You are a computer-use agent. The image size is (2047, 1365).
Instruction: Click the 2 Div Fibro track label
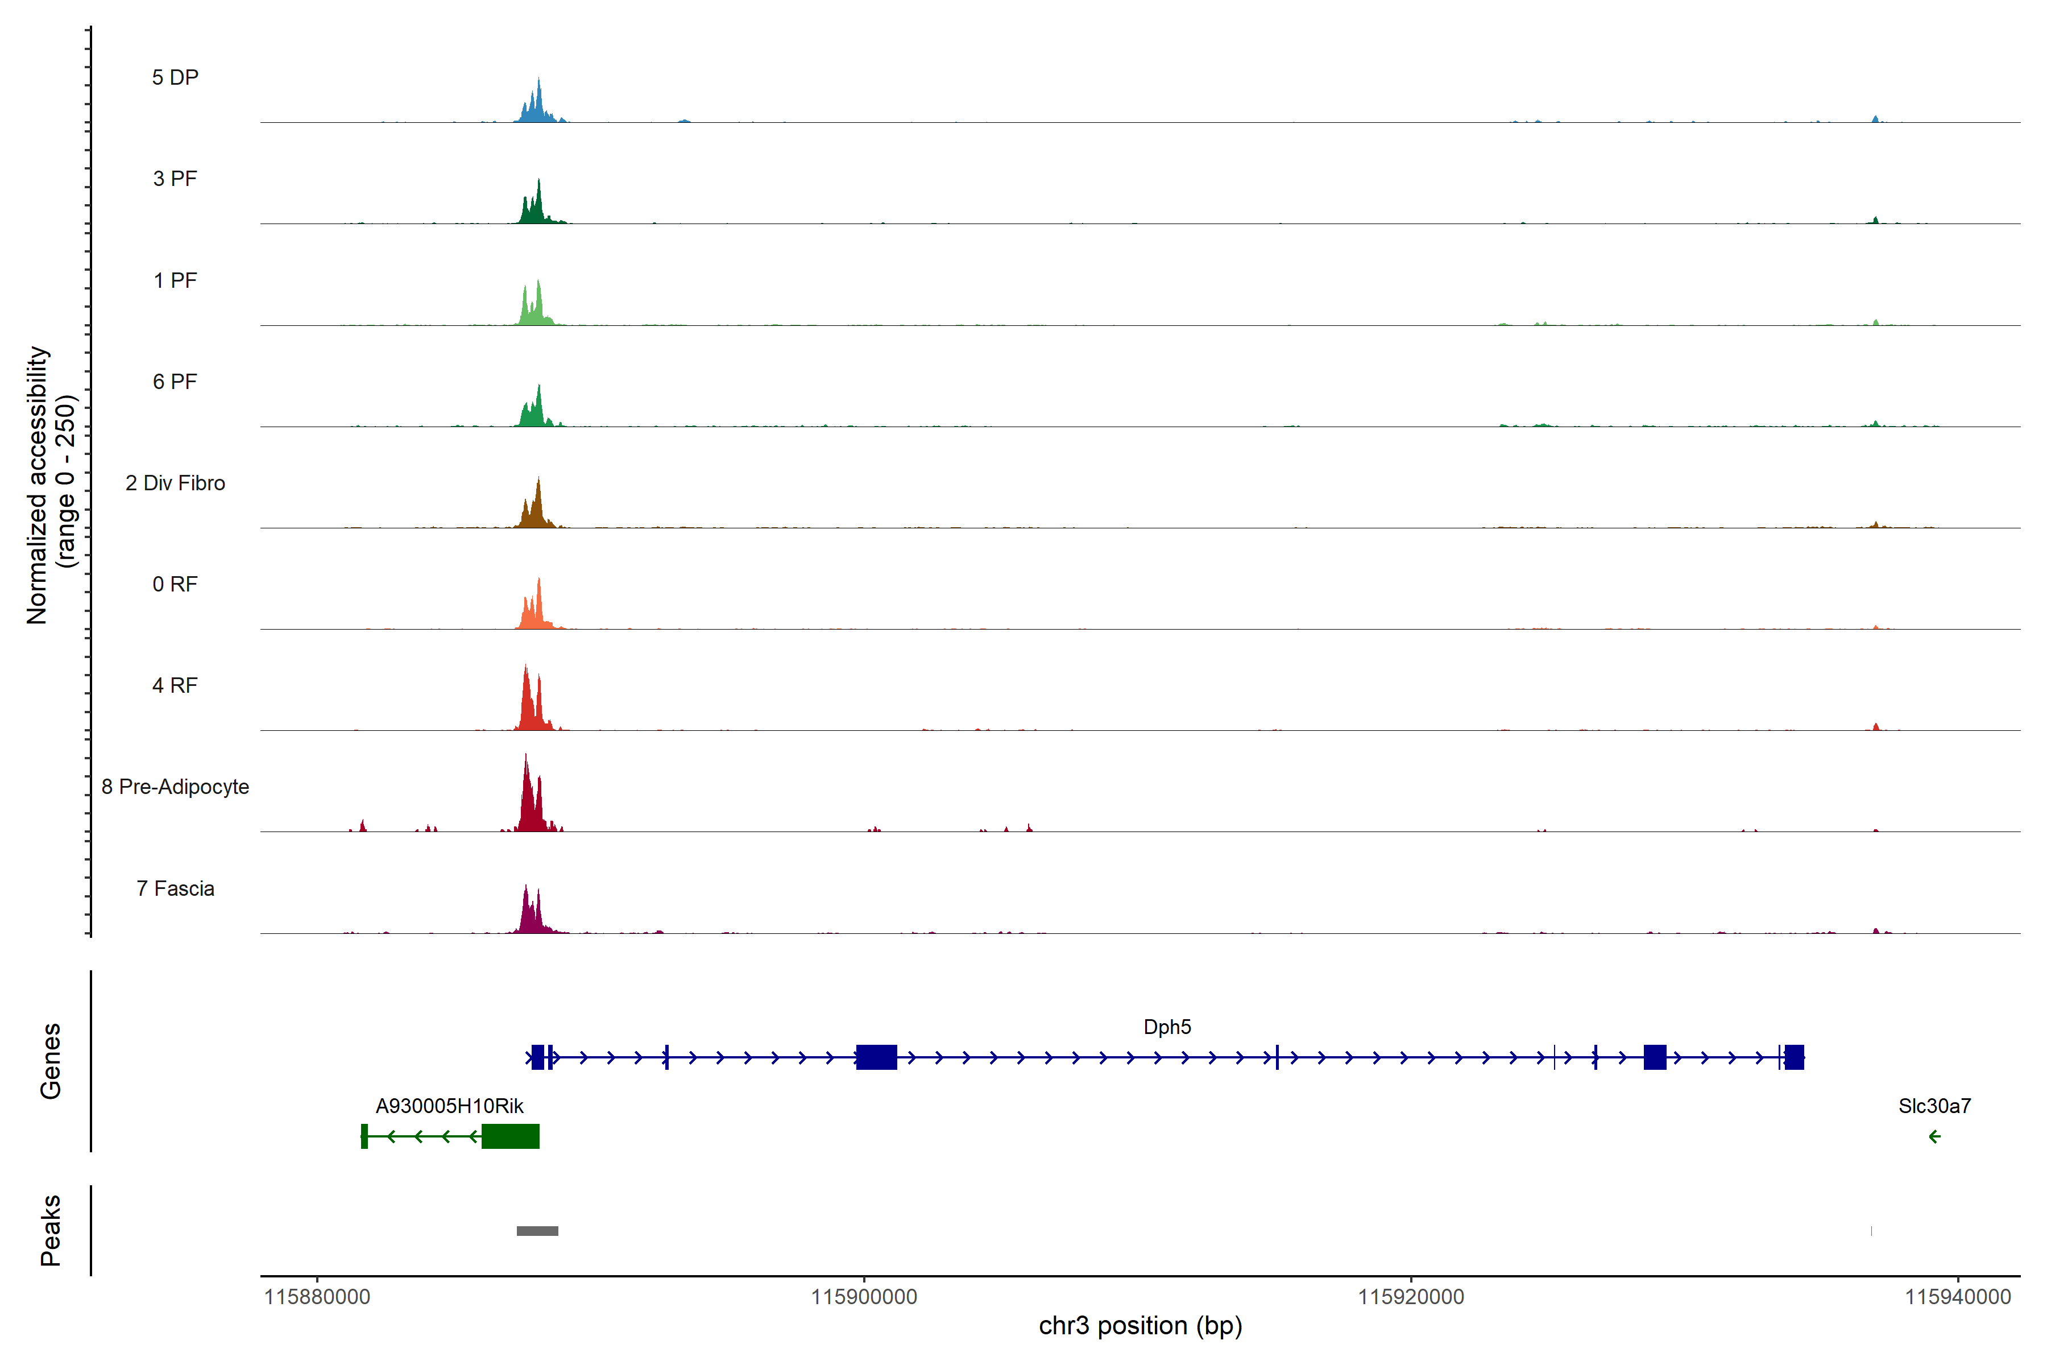tap(175, 483)
